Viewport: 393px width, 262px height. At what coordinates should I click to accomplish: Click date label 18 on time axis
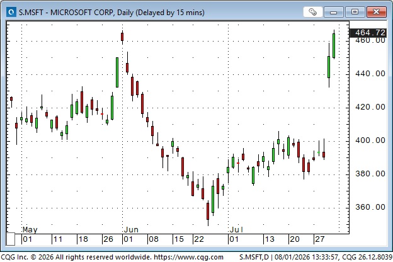point(83,239)
